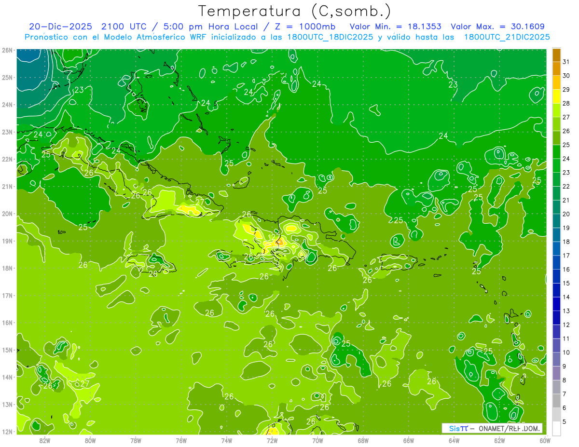Click 'Valor Min. = 18.1353' text
The width and height of the screenshot is (579, 447).
(x=395, y=27)
